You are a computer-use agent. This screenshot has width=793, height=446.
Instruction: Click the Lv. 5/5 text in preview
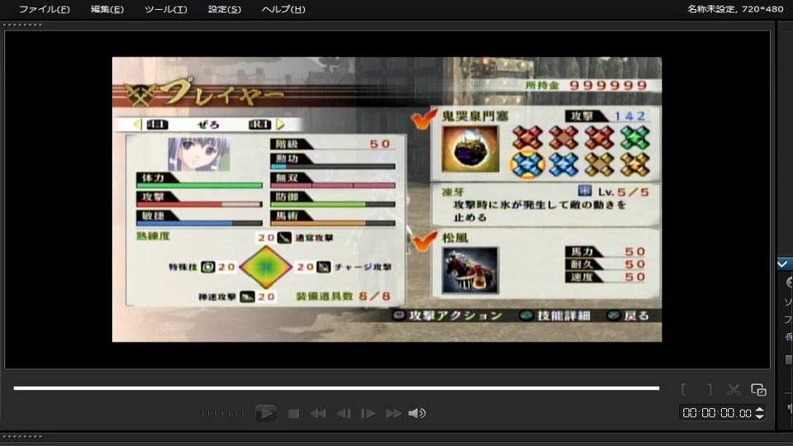click(x=624, y=192)
